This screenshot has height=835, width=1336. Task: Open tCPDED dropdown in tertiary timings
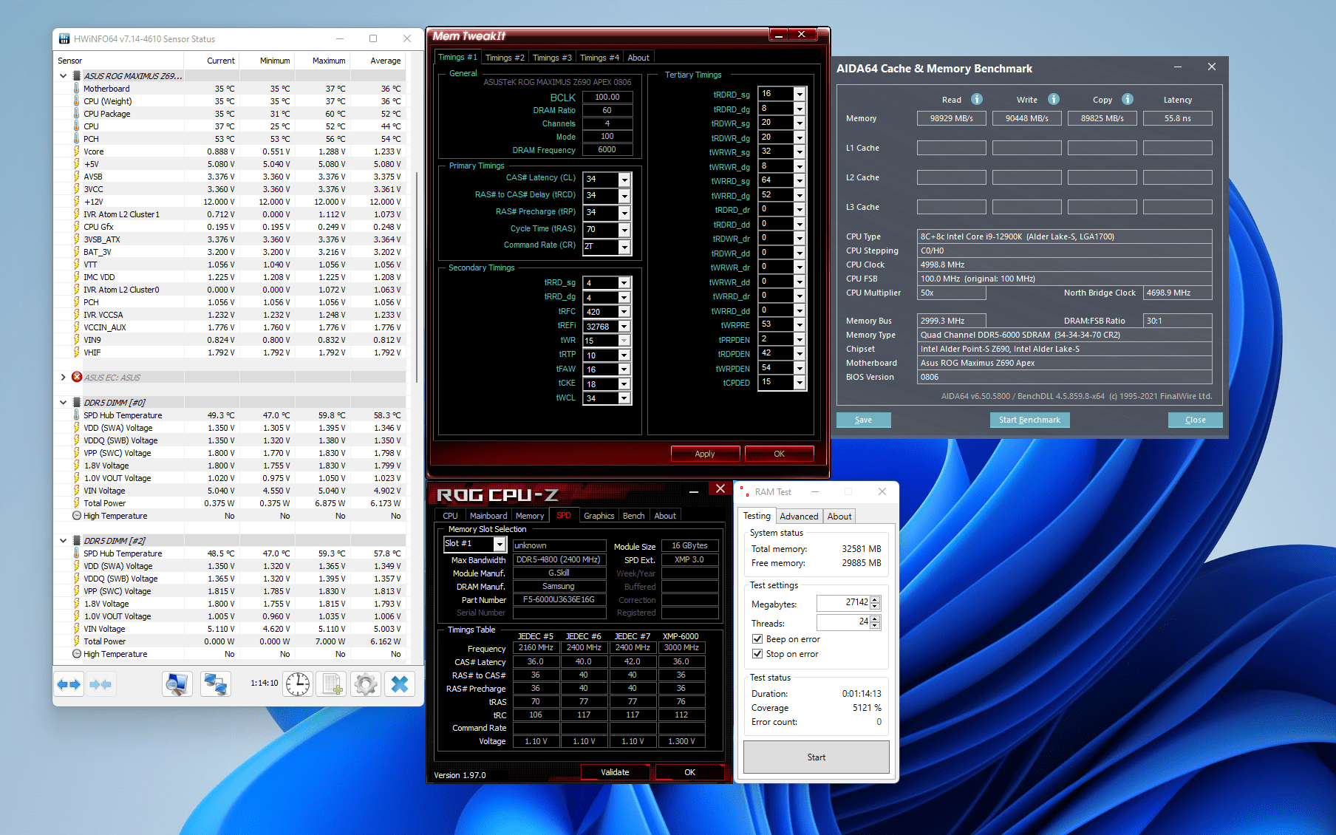click(x=800, y=382)
